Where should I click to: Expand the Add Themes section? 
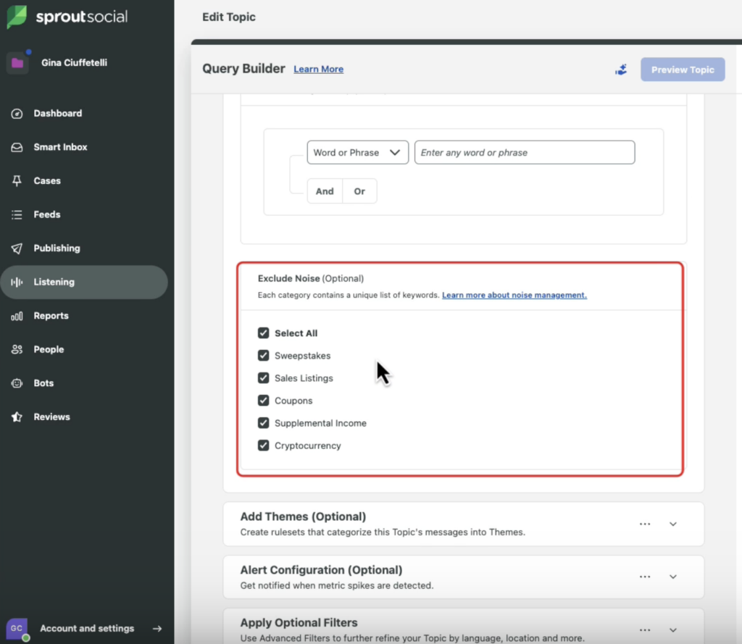[672, 523]
